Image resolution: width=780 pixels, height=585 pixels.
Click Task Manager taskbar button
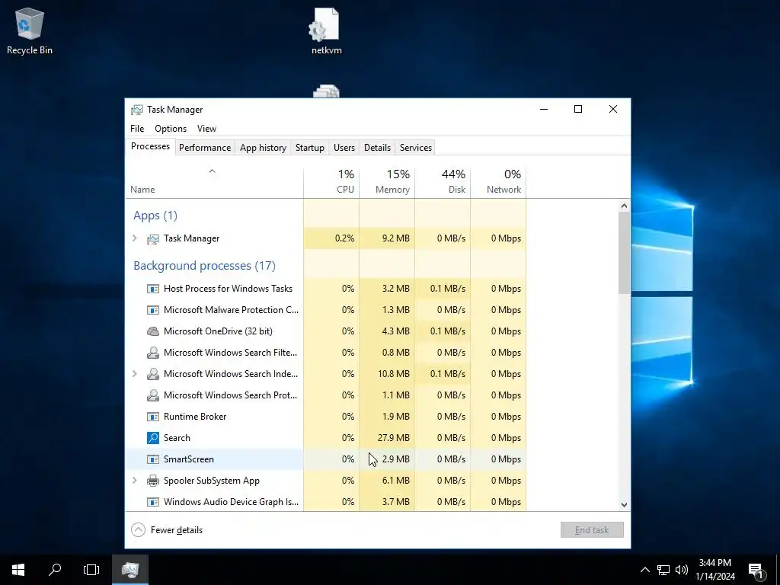pos(130,570)
